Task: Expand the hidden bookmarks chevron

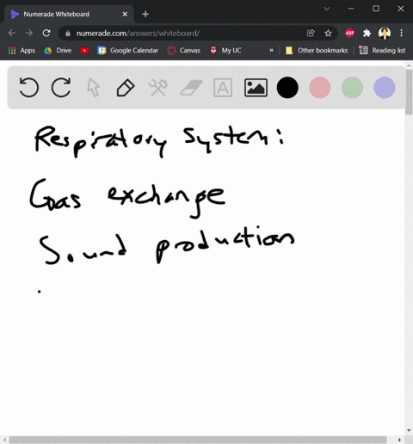Action: point(271,51)
